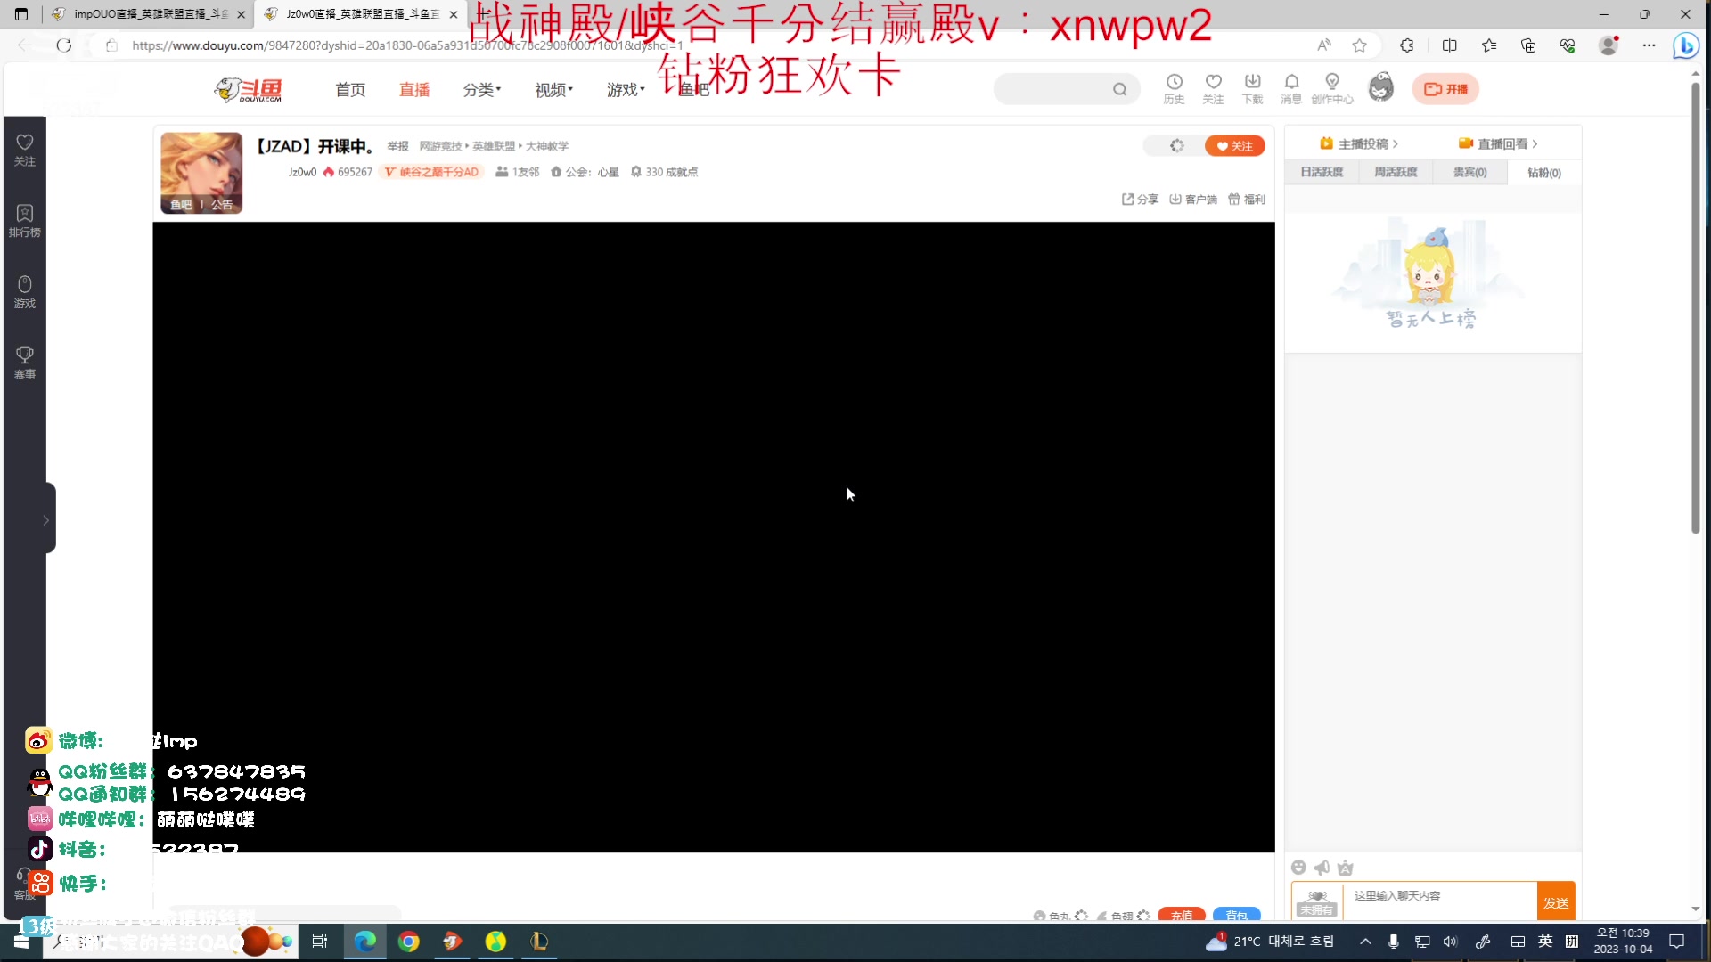This screenshot has height=962, width=1711.
Task: Toggle the lamp/mode icon beside the follow button
Action: [x=1177, y=145]
